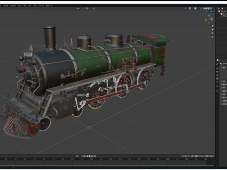Toggle snapping magnet icon
227x170 pixels.
(87, 8)
